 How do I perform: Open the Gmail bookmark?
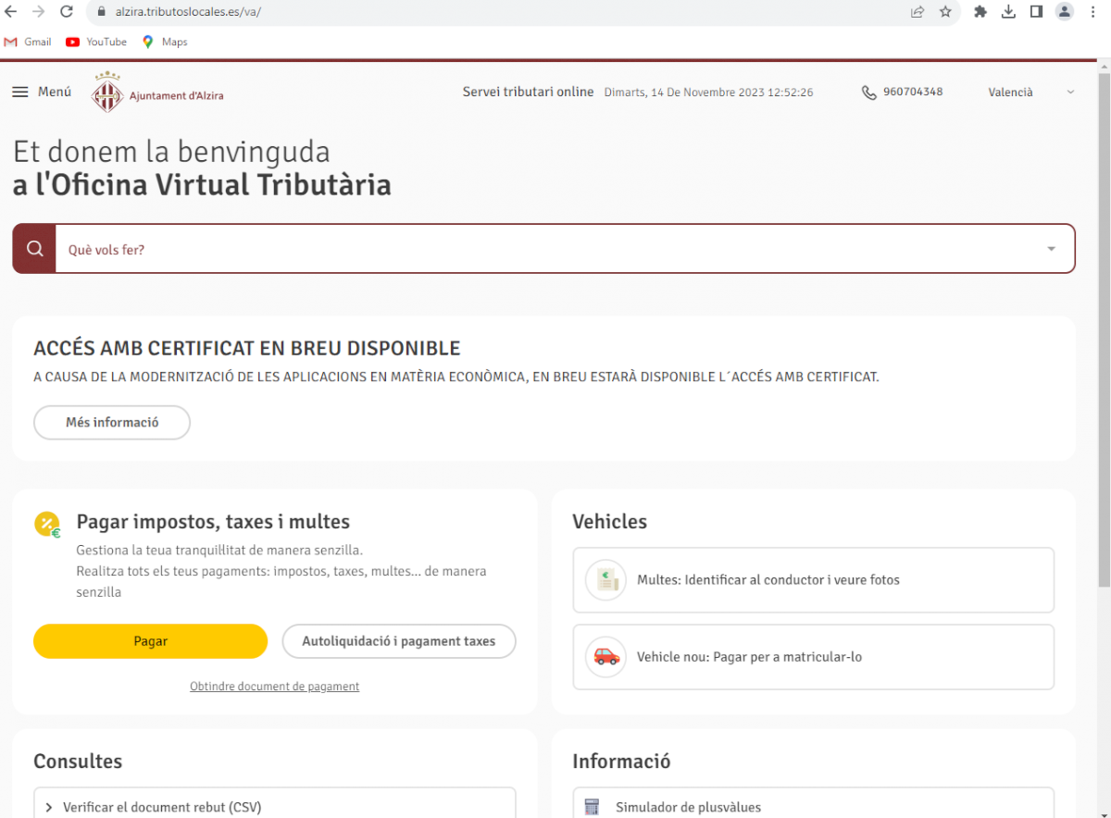[x=29, y=42]
